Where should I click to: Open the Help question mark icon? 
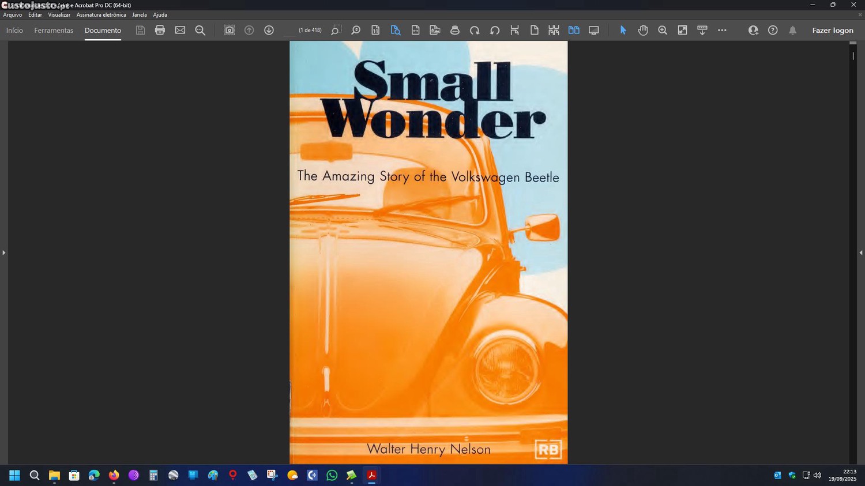click(x=773, y=30)
